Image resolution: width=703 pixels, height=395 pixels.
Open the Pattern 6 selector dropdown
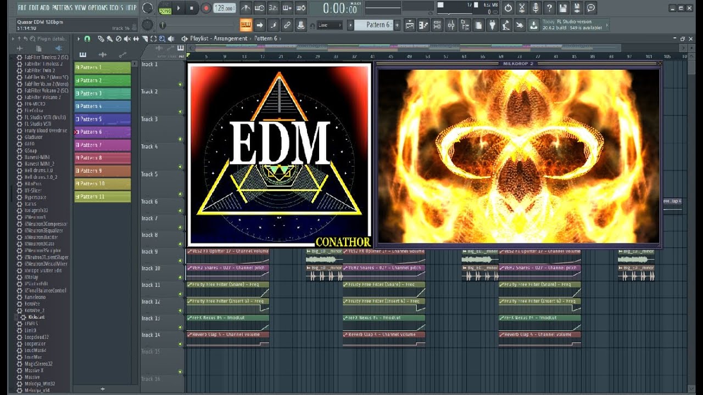[373, 25]
